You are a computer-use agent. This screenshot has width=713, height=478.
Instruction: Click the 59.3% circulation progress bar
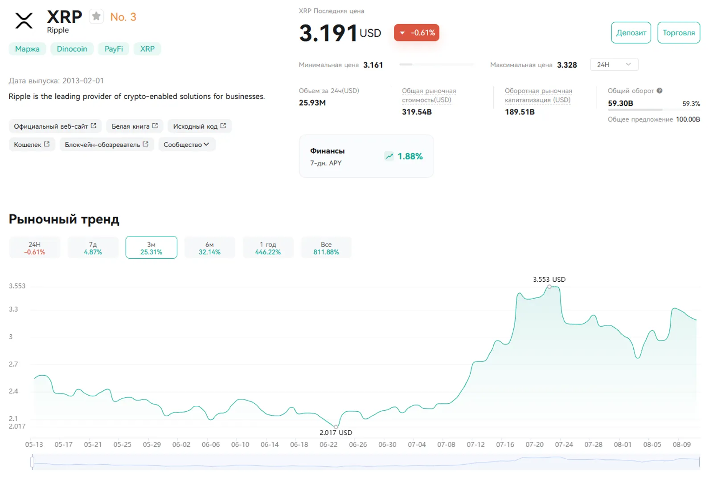[x=654, y=109]
